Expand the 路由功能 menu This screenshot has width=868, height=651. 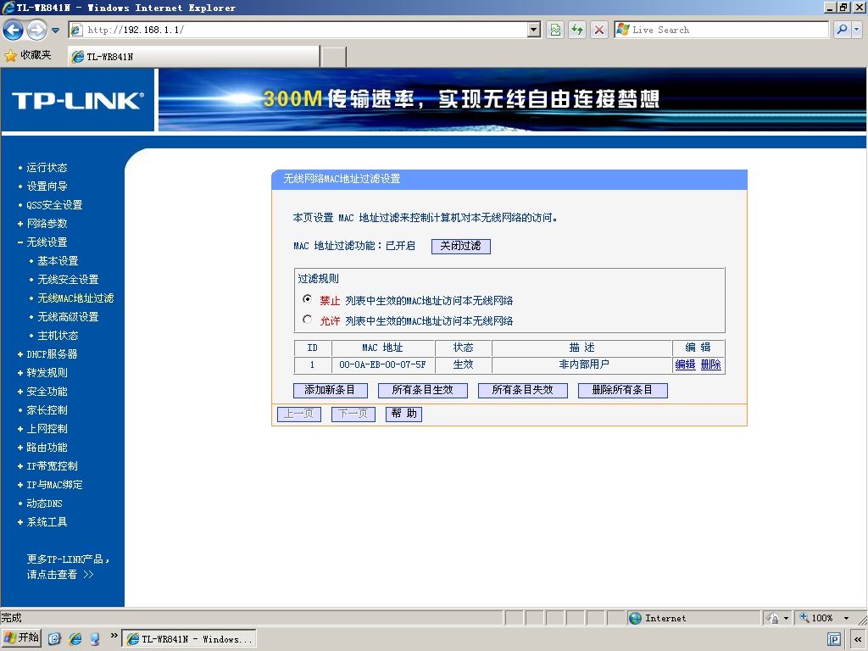pyautogui.click(x=47, y=448)
